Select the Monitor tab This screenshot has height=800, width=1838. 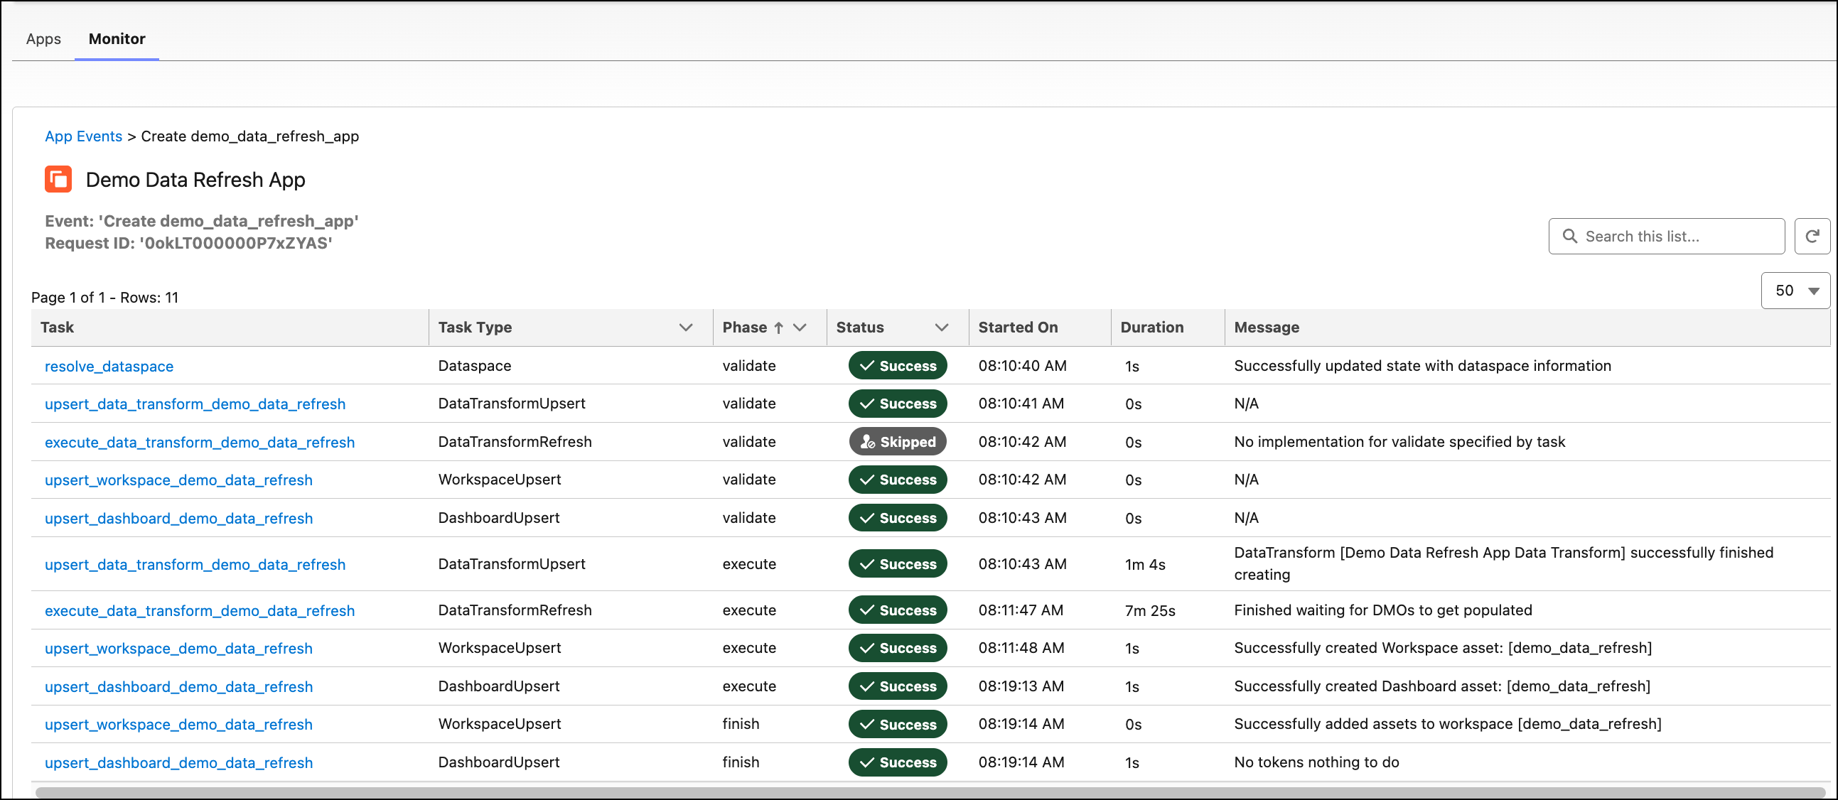click(117, 38)
